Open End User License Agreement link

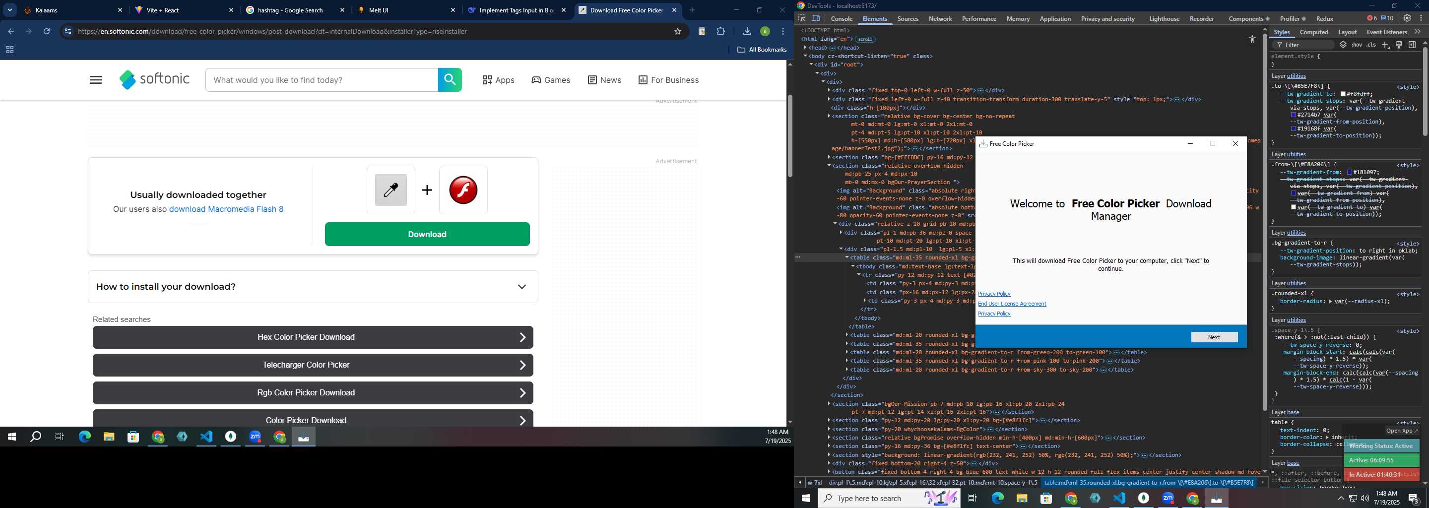[1012, 304]
